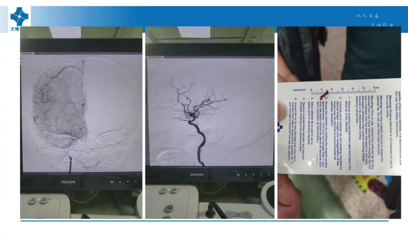Screen dimensions: 408x240
Task: Click step 1 'Remove shaping mandrel from card'
Action: click(348, 133)
